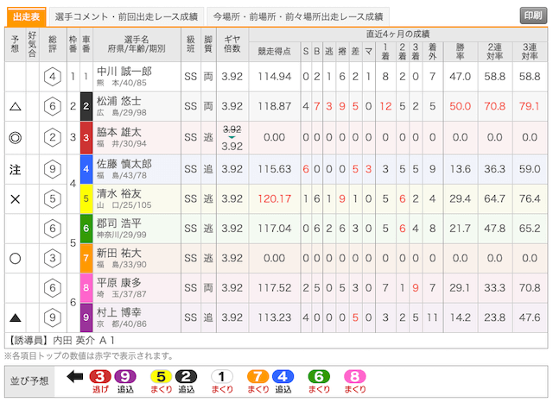553x402 pixels.
Task: Click the purple circle 9 in lineup prediction
Action: pos(124,376)
